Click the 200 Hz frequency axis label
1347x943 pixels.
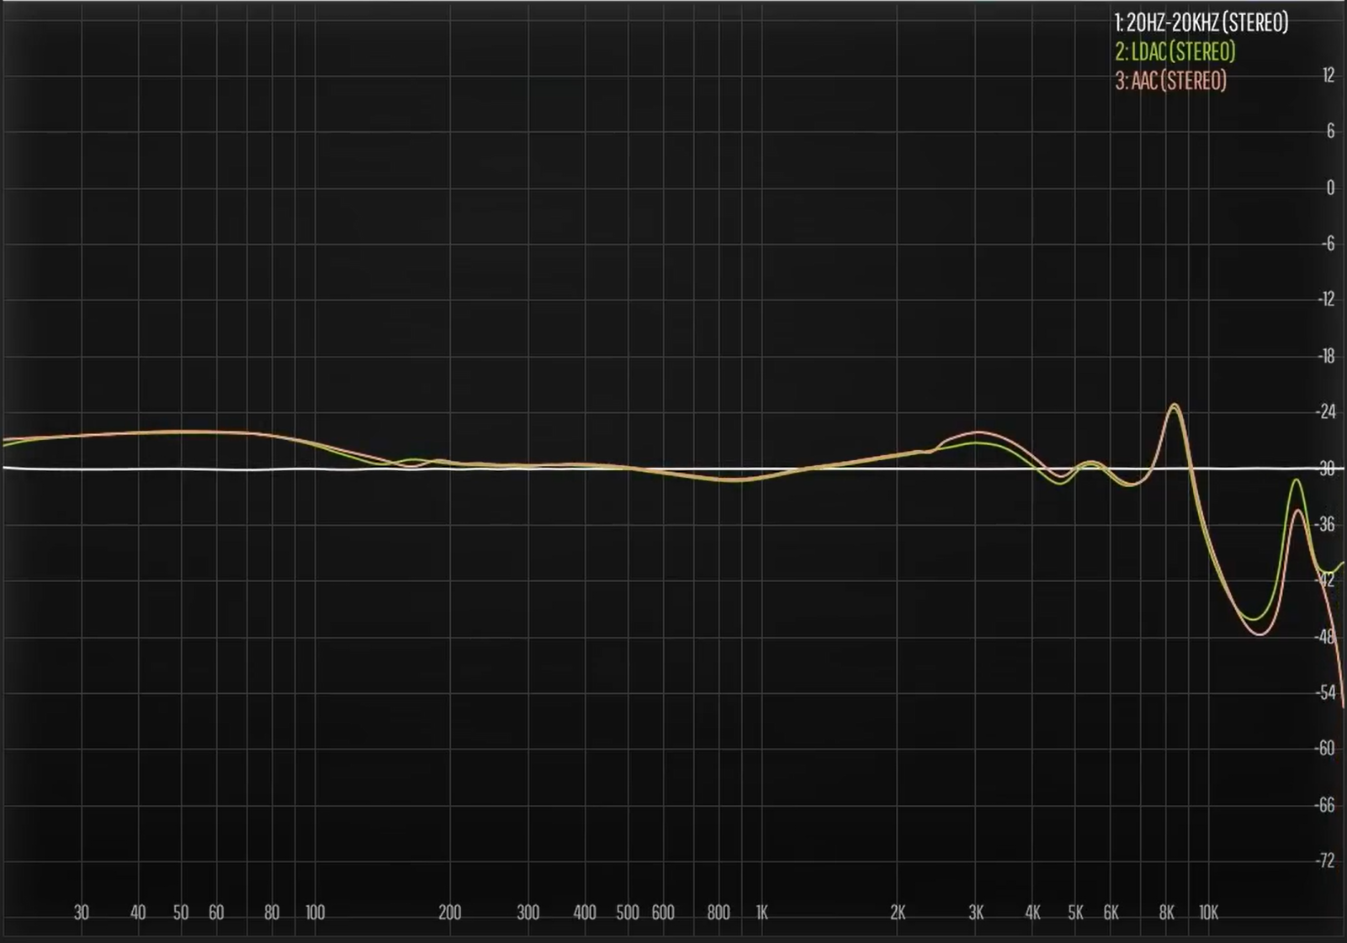tap(449, 913)
